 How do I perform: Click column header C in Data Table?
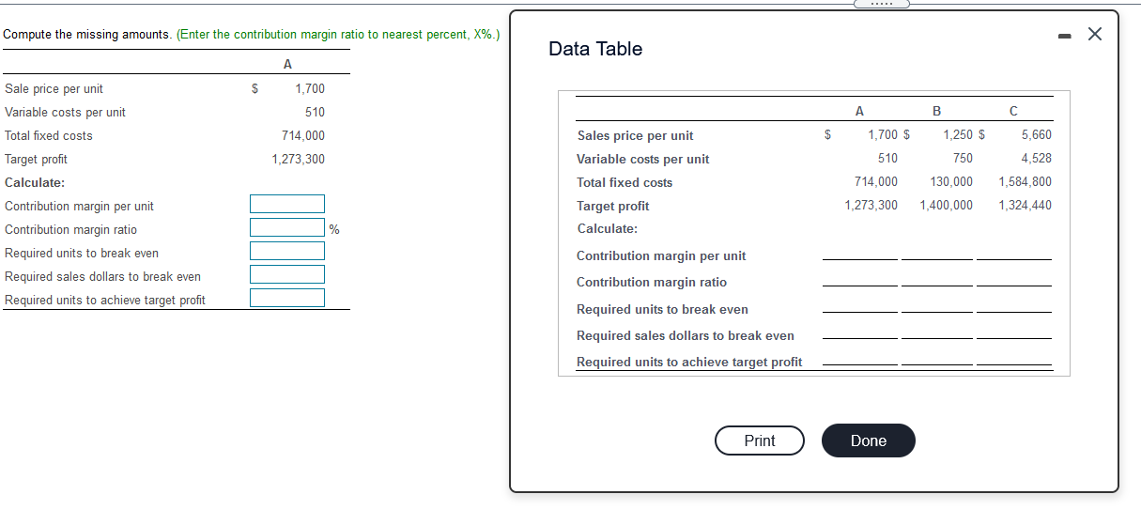(x=1012, y=111)
